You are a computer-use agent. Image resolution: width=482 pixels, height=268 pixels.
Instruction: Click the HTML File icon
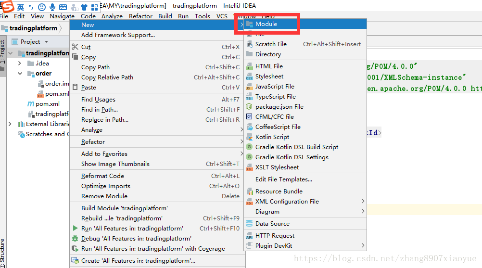click(x=249, y=66)
